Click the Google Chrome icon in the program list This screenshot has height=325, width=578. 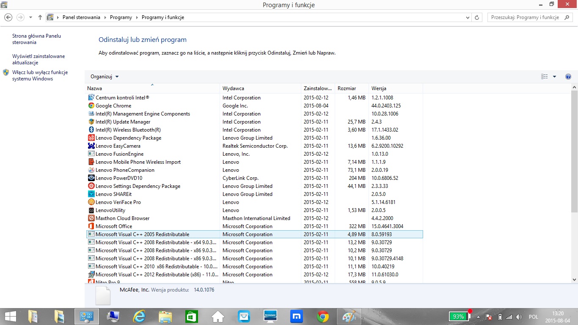click(91, 106)
